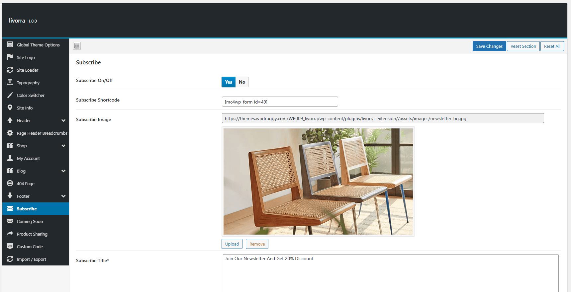Click the Shop section icon
This screenshot has width=571, height=292.
(x=10, y=145)
